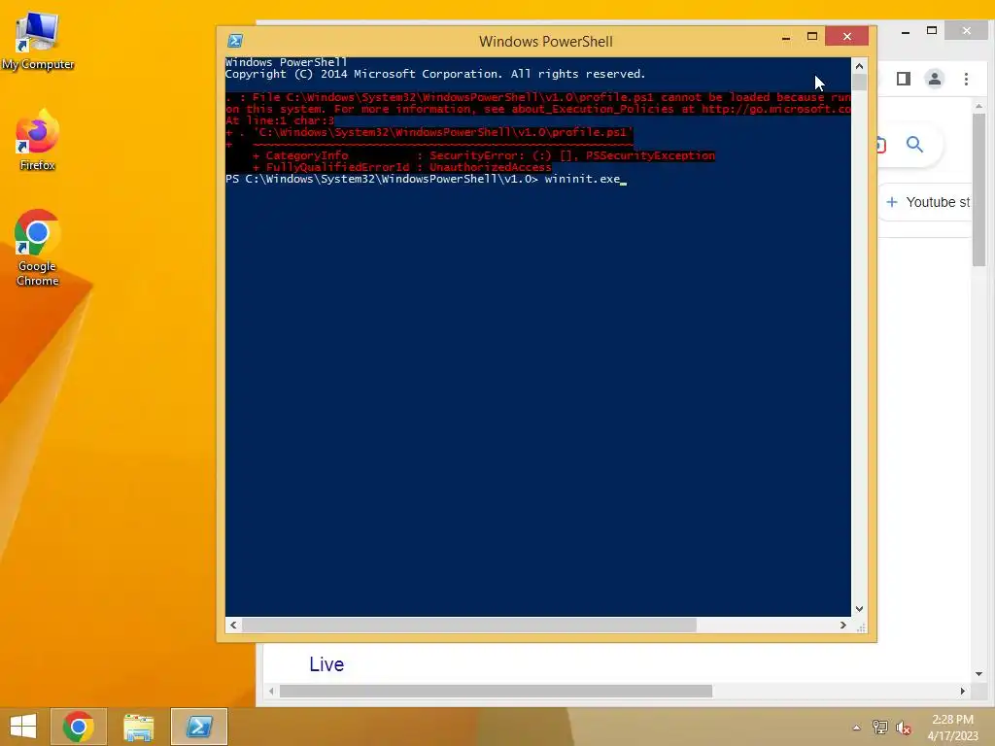The width and height of the screenshot is (995, 746).
Task: Click the camera search icon in Chrome
Action: (x=880, y=145)
